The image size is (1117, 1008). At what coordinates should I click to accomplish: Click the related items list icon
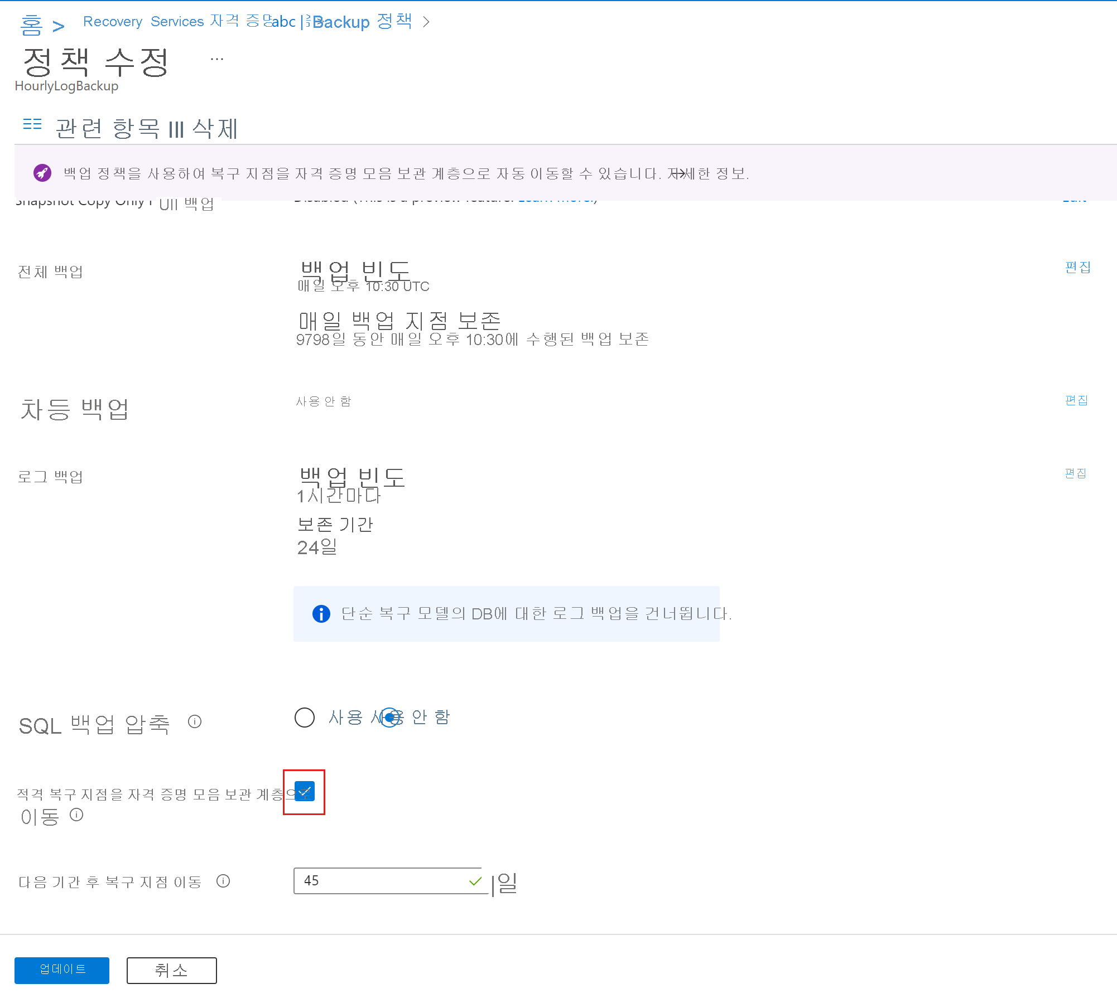tap(32, 124)
